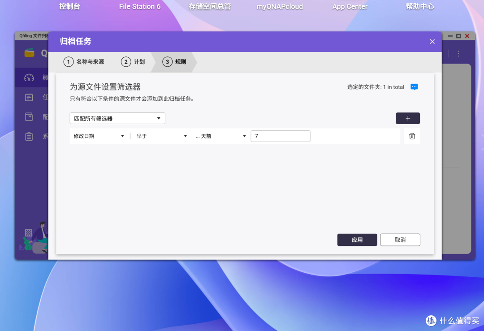Open the tasks icon in Qfiling sidebar
This screenshot has width=484, height=331.
coord(29,97)
